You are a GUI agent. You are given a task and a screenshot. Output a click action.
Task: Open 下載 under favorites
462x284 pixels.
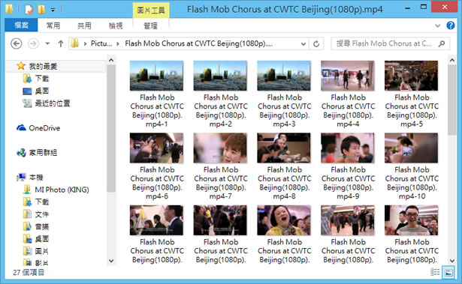[41, 79]
